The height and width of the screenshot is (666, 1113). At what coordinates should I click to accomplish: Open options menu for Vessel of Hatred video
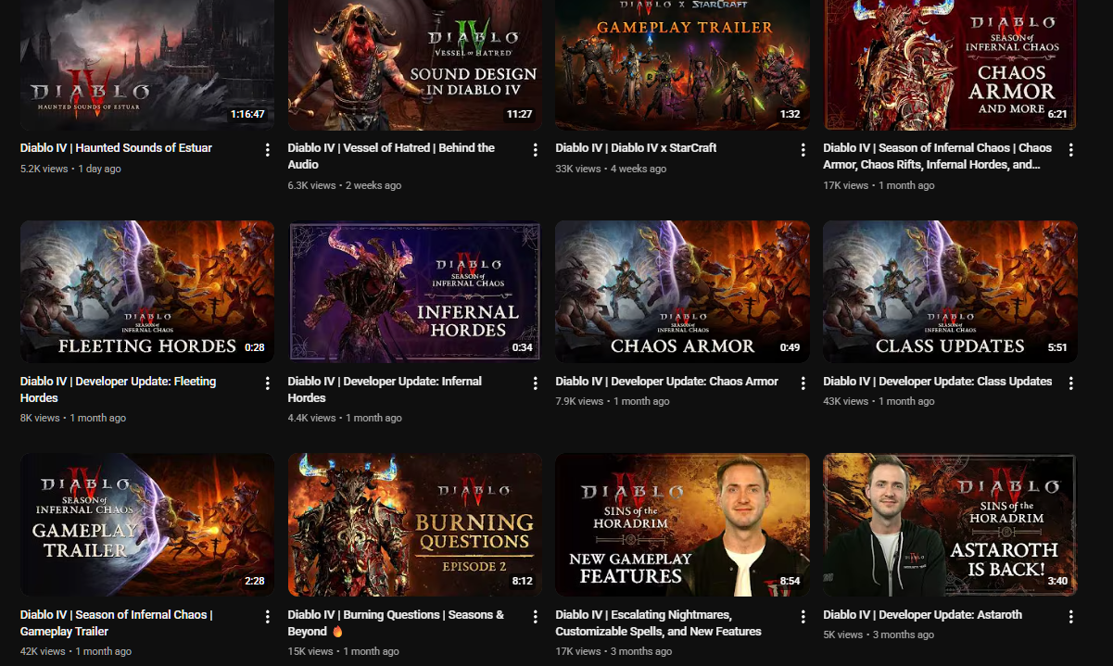(x=536, y=150)
